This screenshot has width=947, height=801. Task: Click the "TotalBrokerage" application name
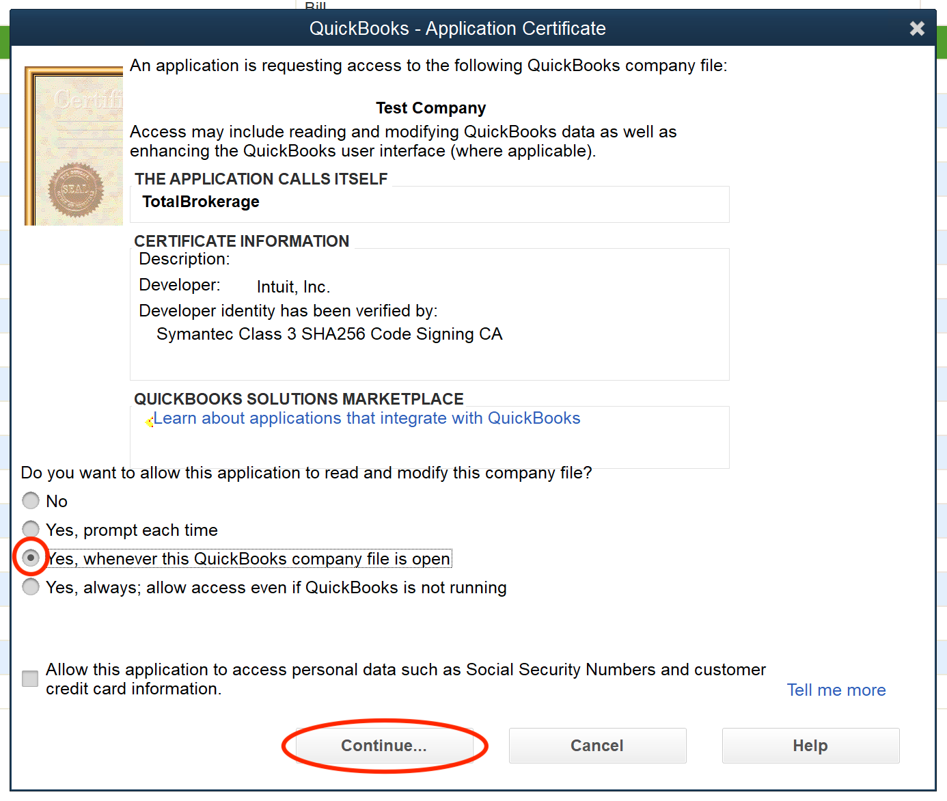point(201,202)
